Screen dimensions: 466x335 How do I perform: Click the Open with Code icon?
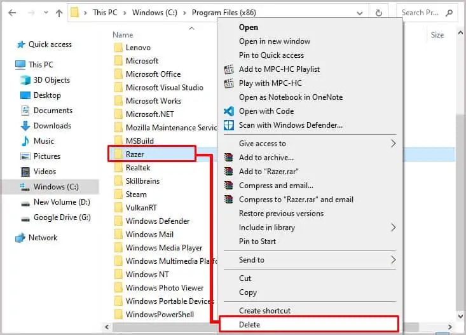(228, 111)
